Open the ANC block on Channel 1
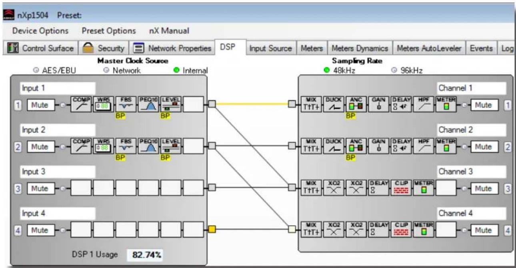 pyautogui.click(x=356, y=104)
